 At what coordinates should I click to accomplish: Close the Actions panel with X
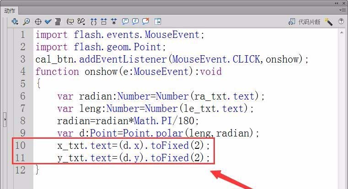click(x=343, y=3)
